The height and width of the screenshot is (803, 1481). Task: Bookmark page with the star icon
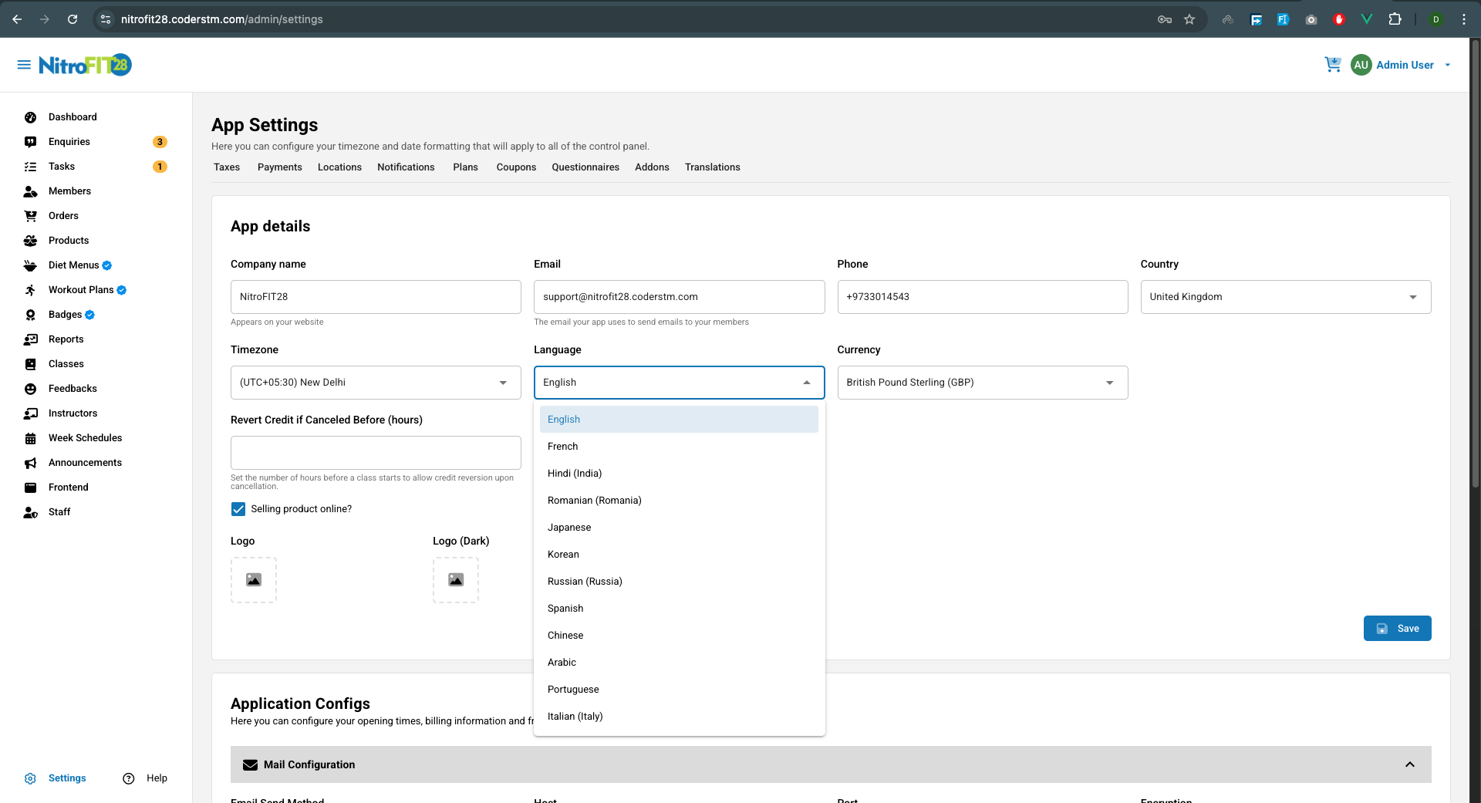coord(1189,19)
